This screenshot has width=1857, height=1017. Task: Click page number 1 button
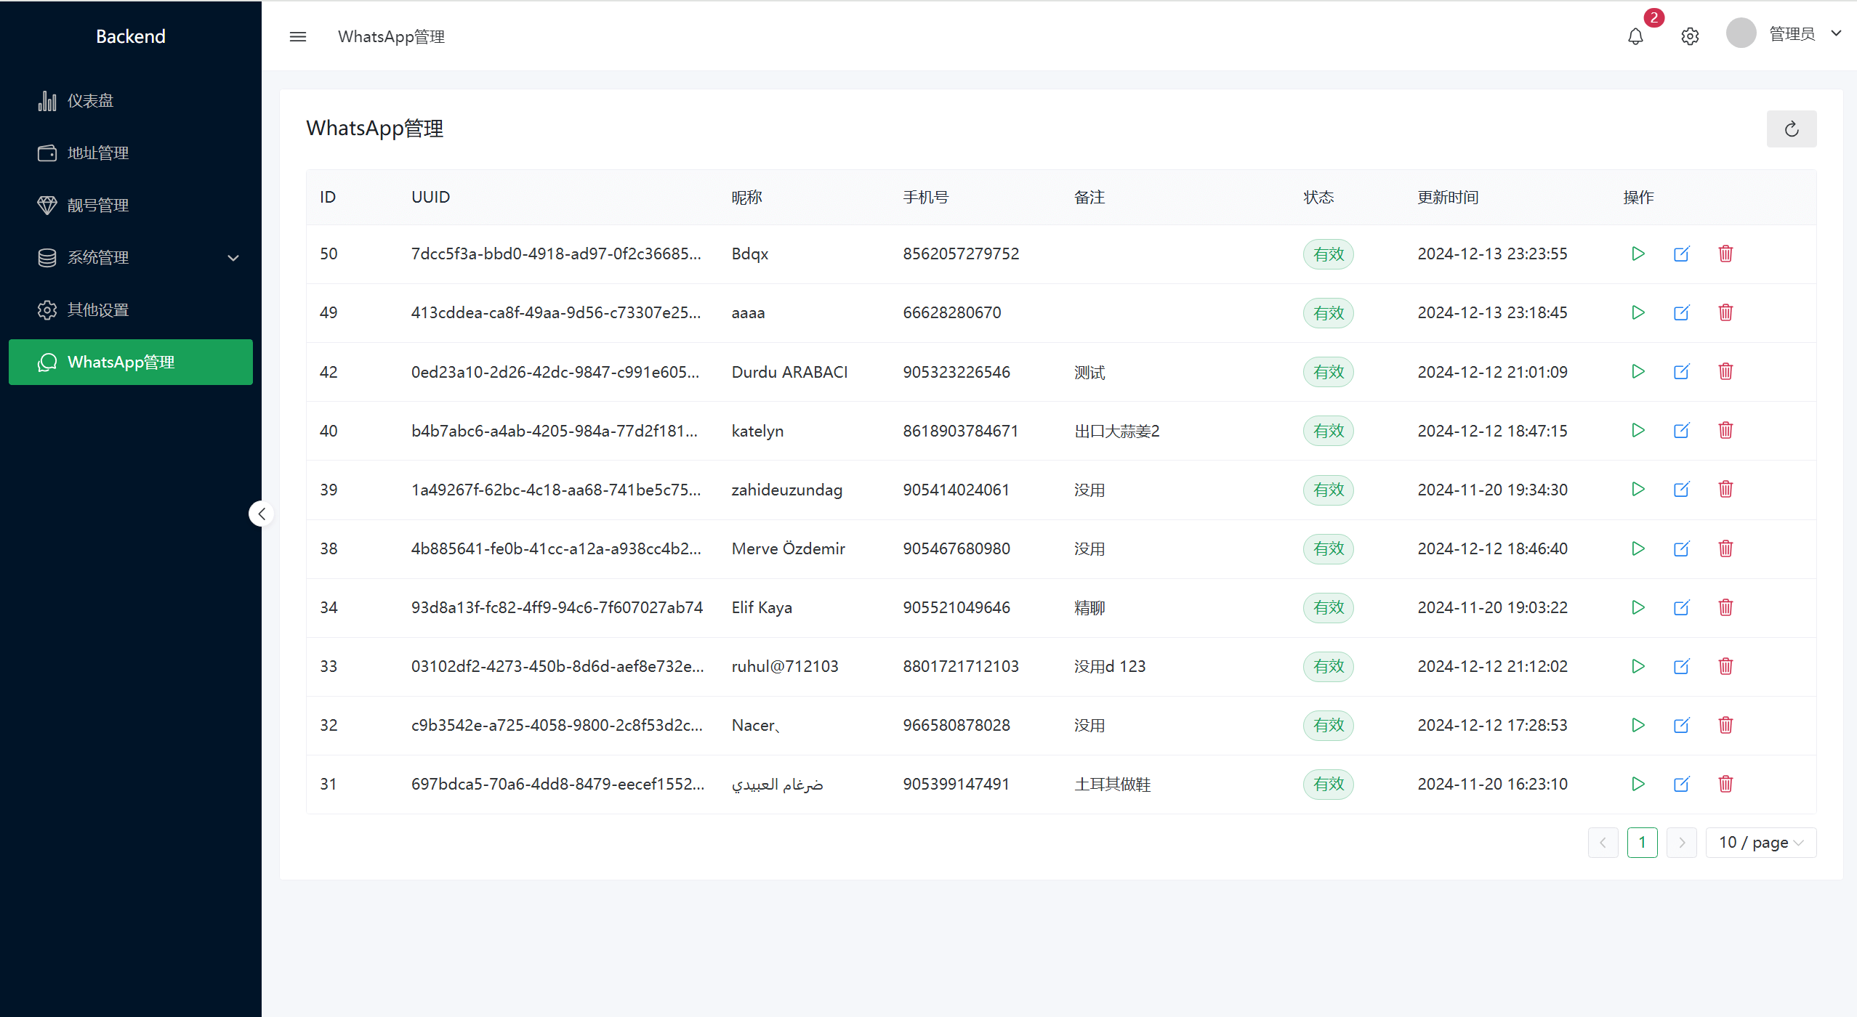coord(1642,843)
